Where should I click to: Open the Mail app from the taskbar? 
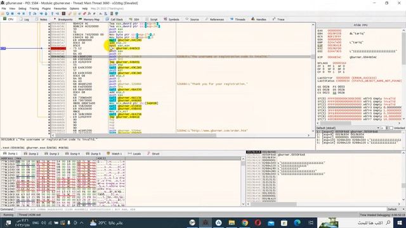[271, 222]
